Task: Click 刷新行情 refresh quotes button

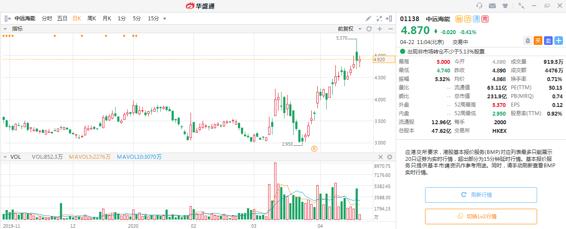Action: (x=481, y=195)
